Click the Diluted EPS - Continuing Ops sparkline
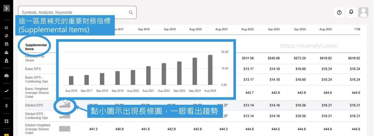Image resolution: width=374 pixels, height=136 pixels. coord(64,116)
